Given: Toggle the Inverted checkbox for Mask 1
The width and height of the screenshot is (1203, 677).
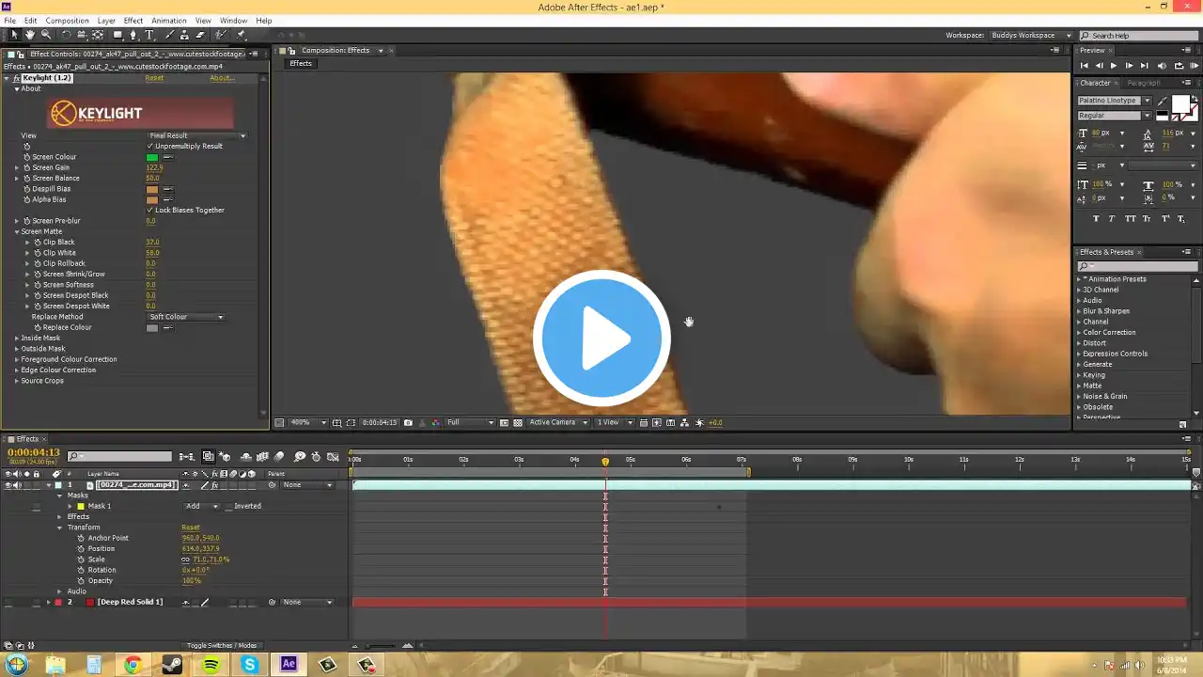Looking at the screenshot, I should click(x=227, y=506).
